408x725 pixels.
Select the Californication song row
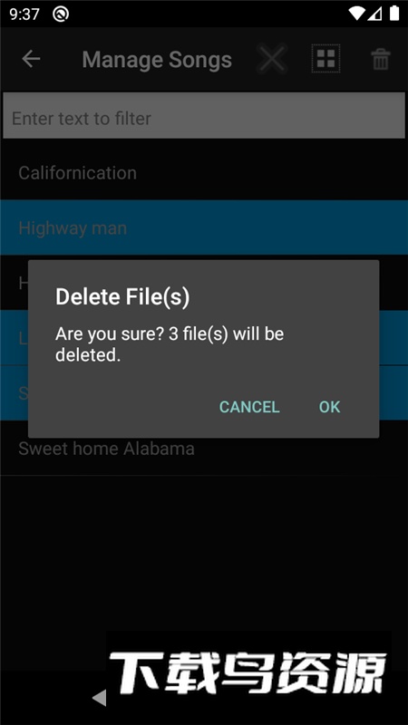204,172
